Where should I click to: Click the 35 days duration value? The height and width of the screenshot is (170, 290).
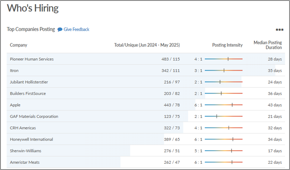(x=275, y=70)
